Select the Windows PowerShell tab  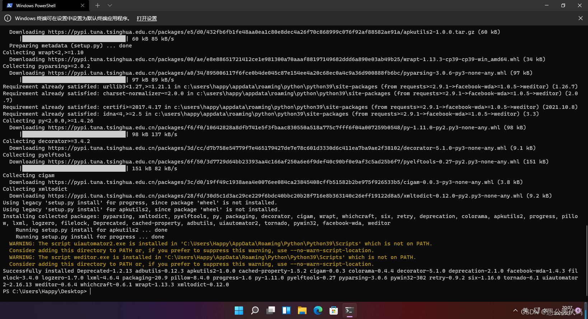pos(45,5)
